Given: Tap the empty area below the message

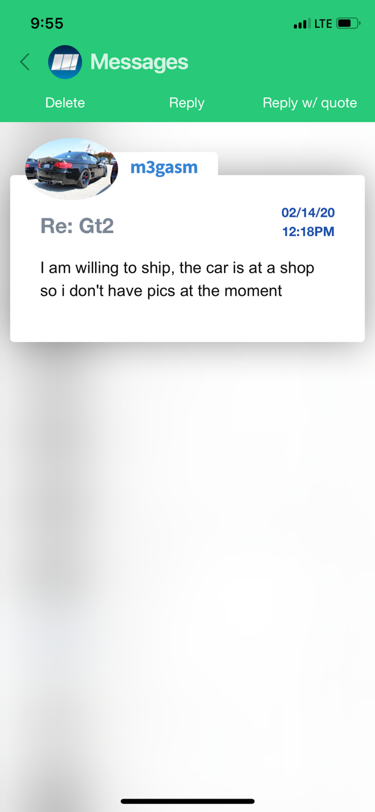Looking at the screenshot, I should pyautogui.click(x=187, y=517).
